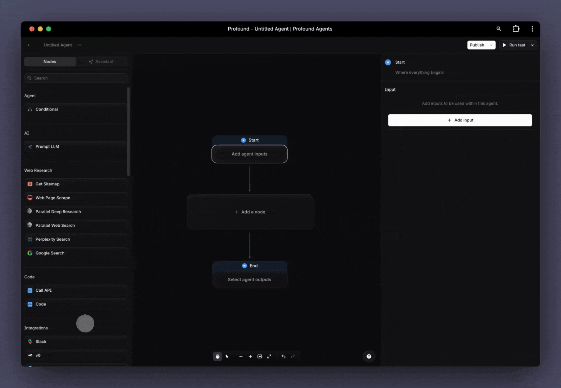Screen dimensions: 561x388
Task: Focus the node Search field
Action: click(76, 78)
